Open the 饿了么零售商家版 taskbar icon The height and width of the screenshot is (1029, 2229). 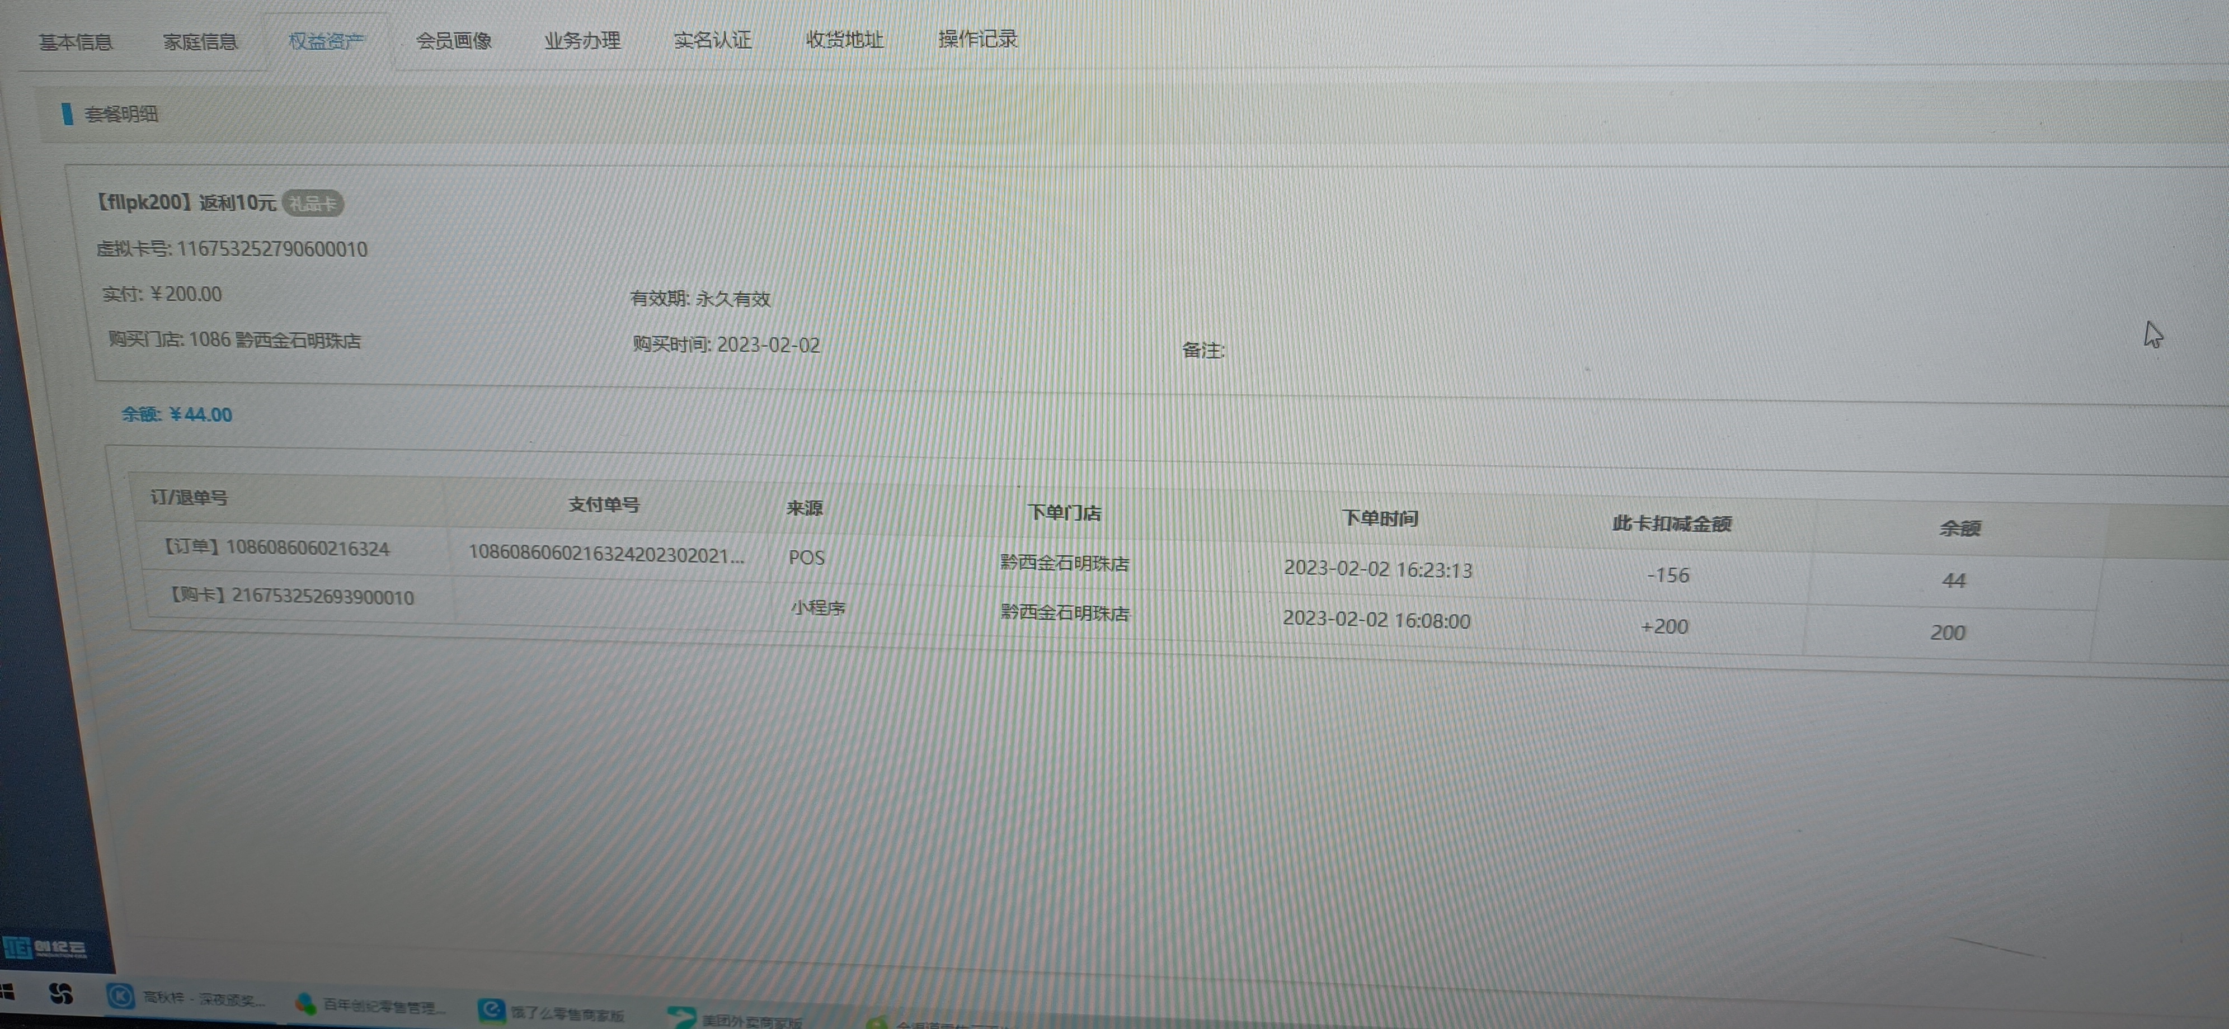[x=491, y=1010]
